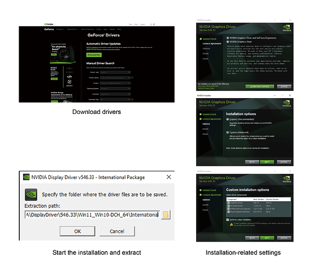Expand the Games & Tech menu in GeForce navigation
This screenshot has height=274, width=313.
pos(72,30)
